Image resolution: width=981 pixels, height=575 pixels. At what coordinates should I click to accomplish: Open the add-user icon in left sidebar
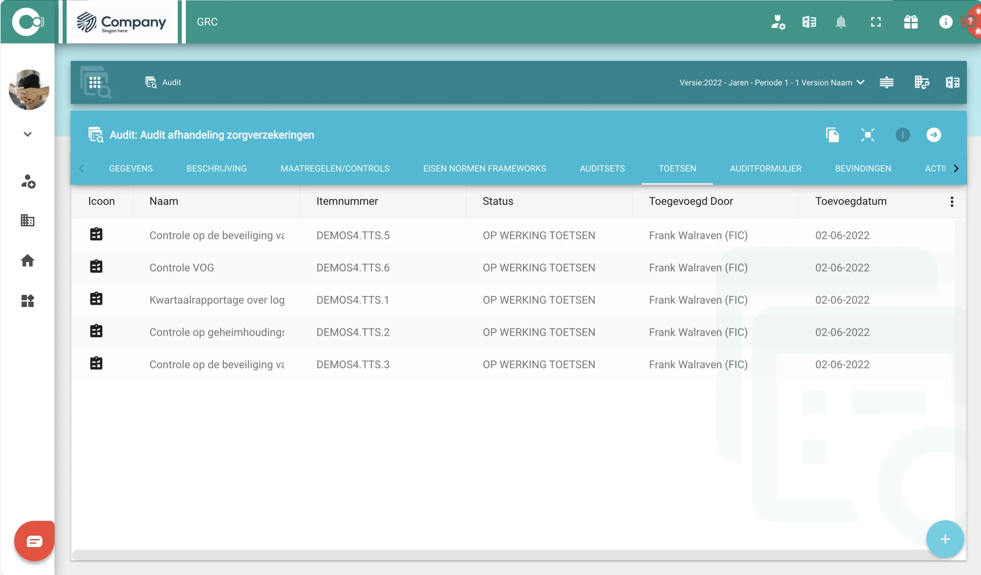pos(27,181)
